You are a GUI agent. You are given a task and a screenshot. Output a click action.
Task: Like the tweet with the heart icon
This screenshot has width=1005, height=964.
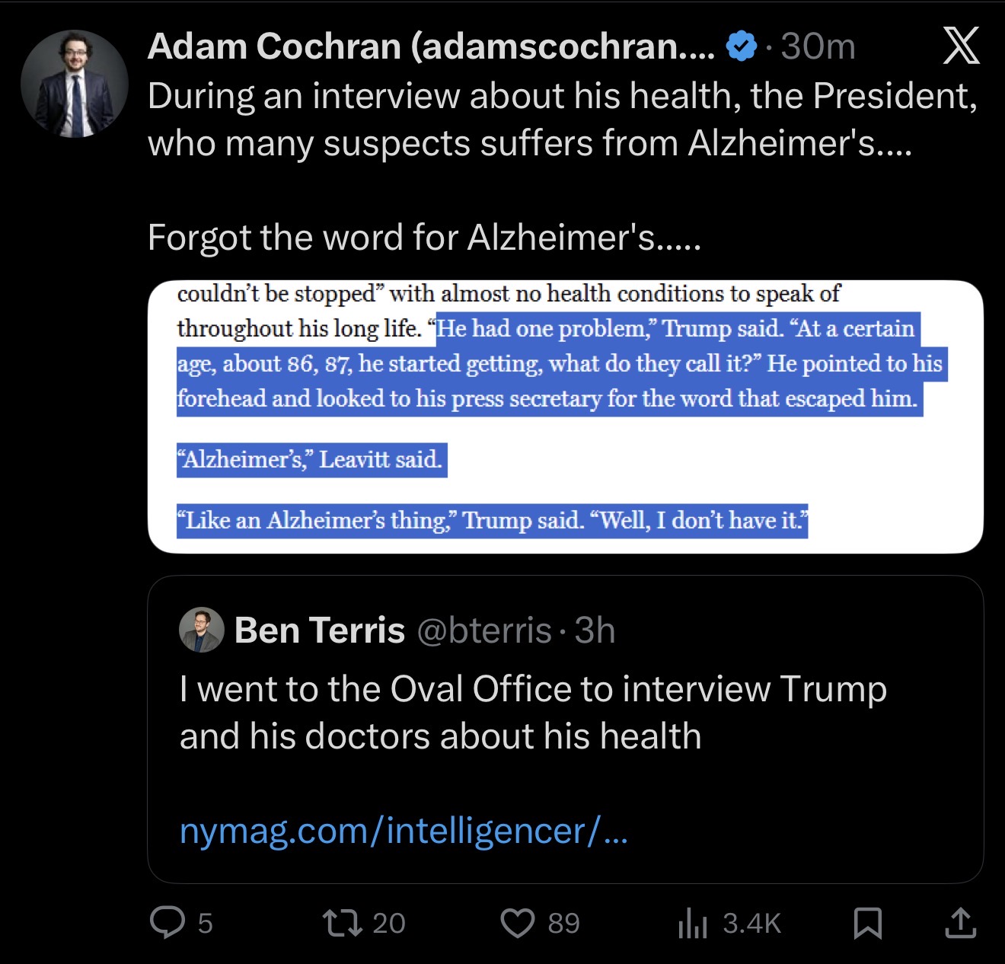pyautogui.click(x=518, y=922)
